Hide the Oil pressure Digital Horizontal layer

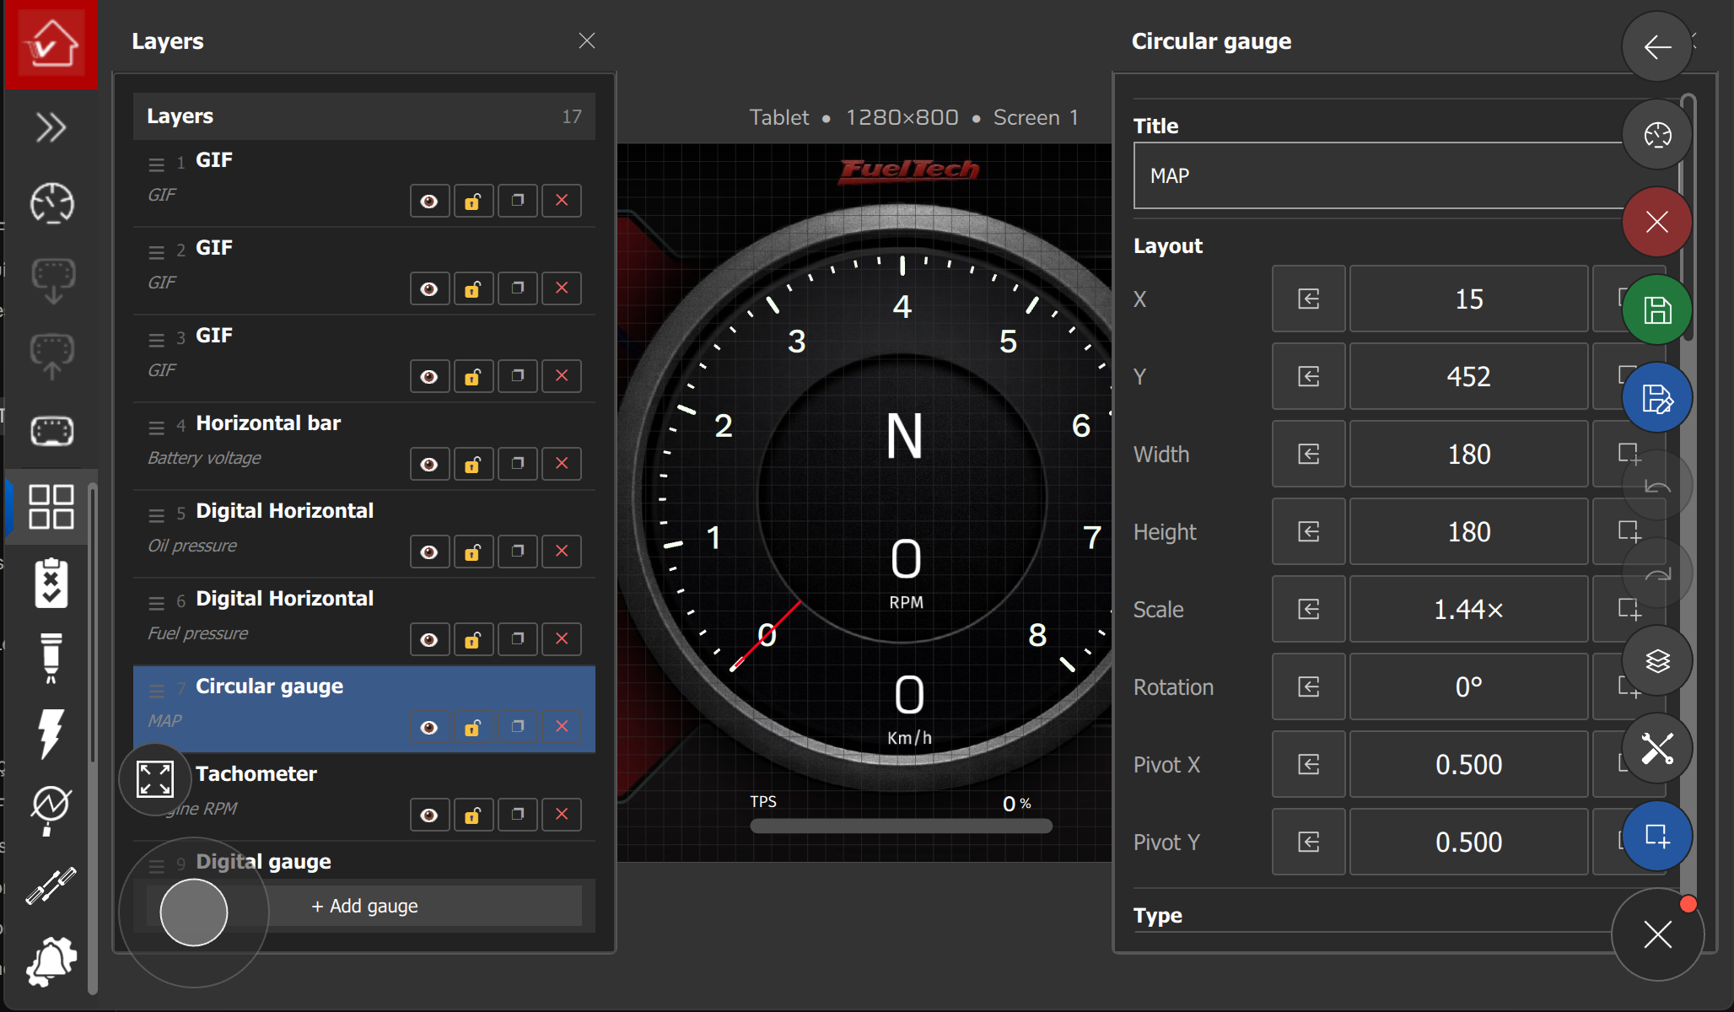click(429, 552)
